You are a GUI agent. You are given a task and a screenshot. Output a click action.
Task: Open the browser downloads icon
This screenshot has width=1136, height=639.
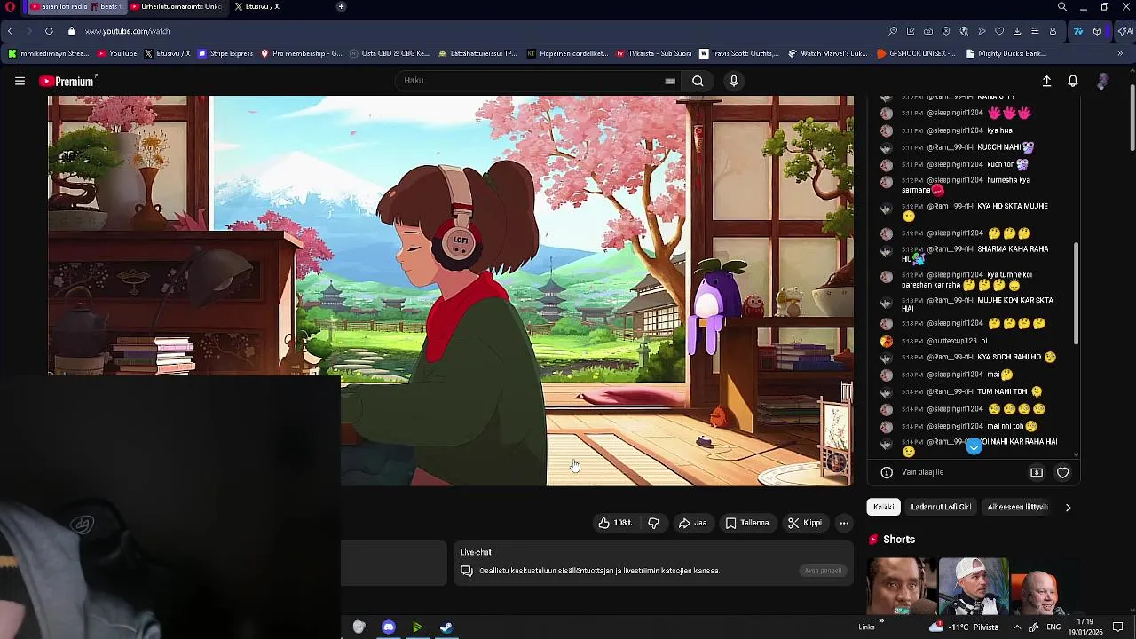point(1017,31)
